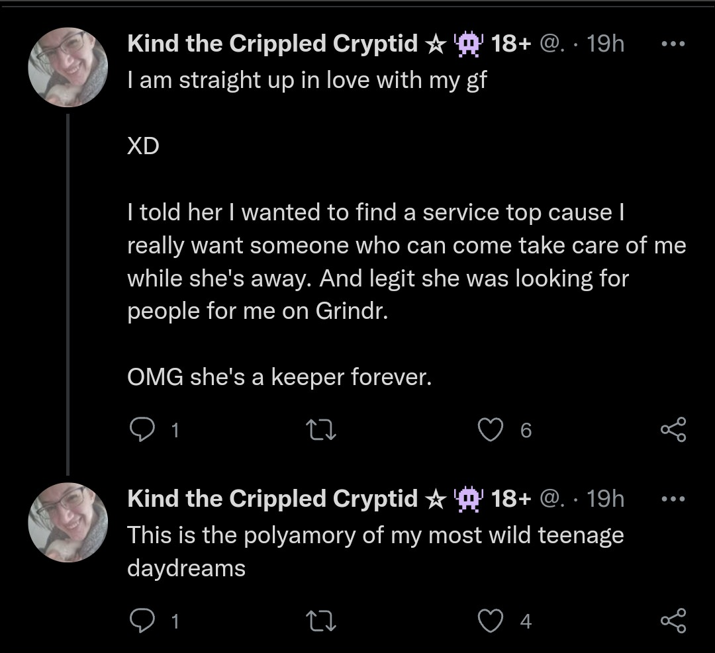Open the tweet text about teenage daydreams
Viewport: 715px width, 653px height.
pyautogui.click(x=375, y=551)
